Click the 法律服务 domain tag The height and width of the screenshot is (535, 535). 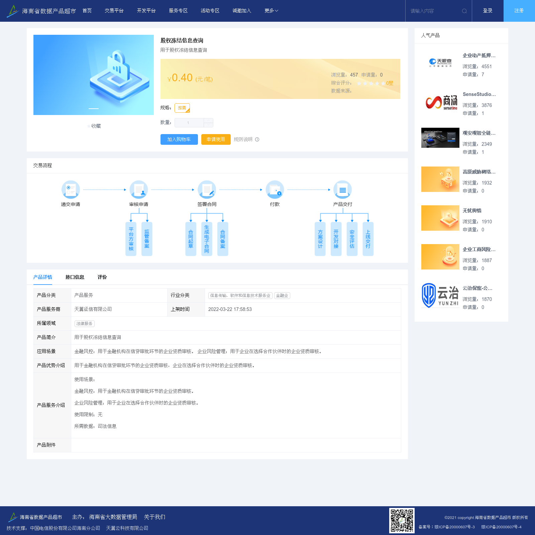point(85,324)
